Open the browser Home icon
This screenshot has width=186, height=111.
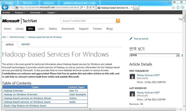173,8
